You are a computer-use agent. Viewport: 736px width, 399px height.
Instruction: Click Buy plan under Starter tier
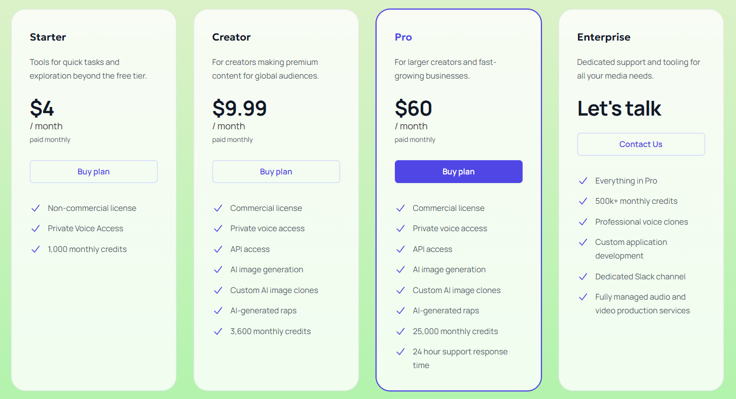pos(93,171)
